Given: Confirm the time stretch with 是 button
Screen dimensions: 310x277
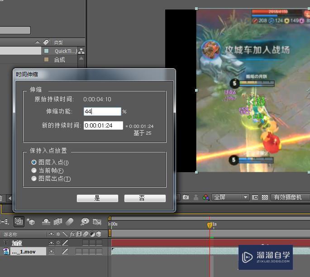Looking at the screenshot, I should (x=97, y=198).
